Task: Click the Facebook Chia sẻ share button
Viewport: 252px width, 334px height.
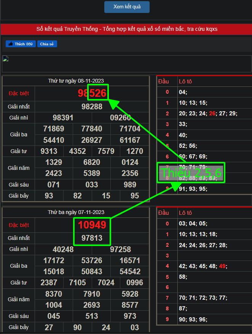Action: point(47,44)
